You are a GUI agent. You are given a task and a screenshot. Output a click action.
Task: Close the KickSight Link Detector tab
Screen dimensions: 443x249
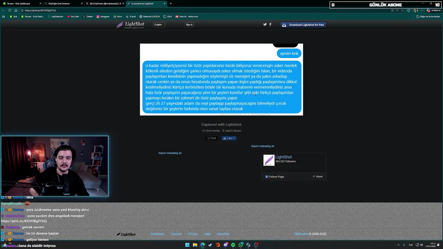pyautogui.click(x=82, y=3)
